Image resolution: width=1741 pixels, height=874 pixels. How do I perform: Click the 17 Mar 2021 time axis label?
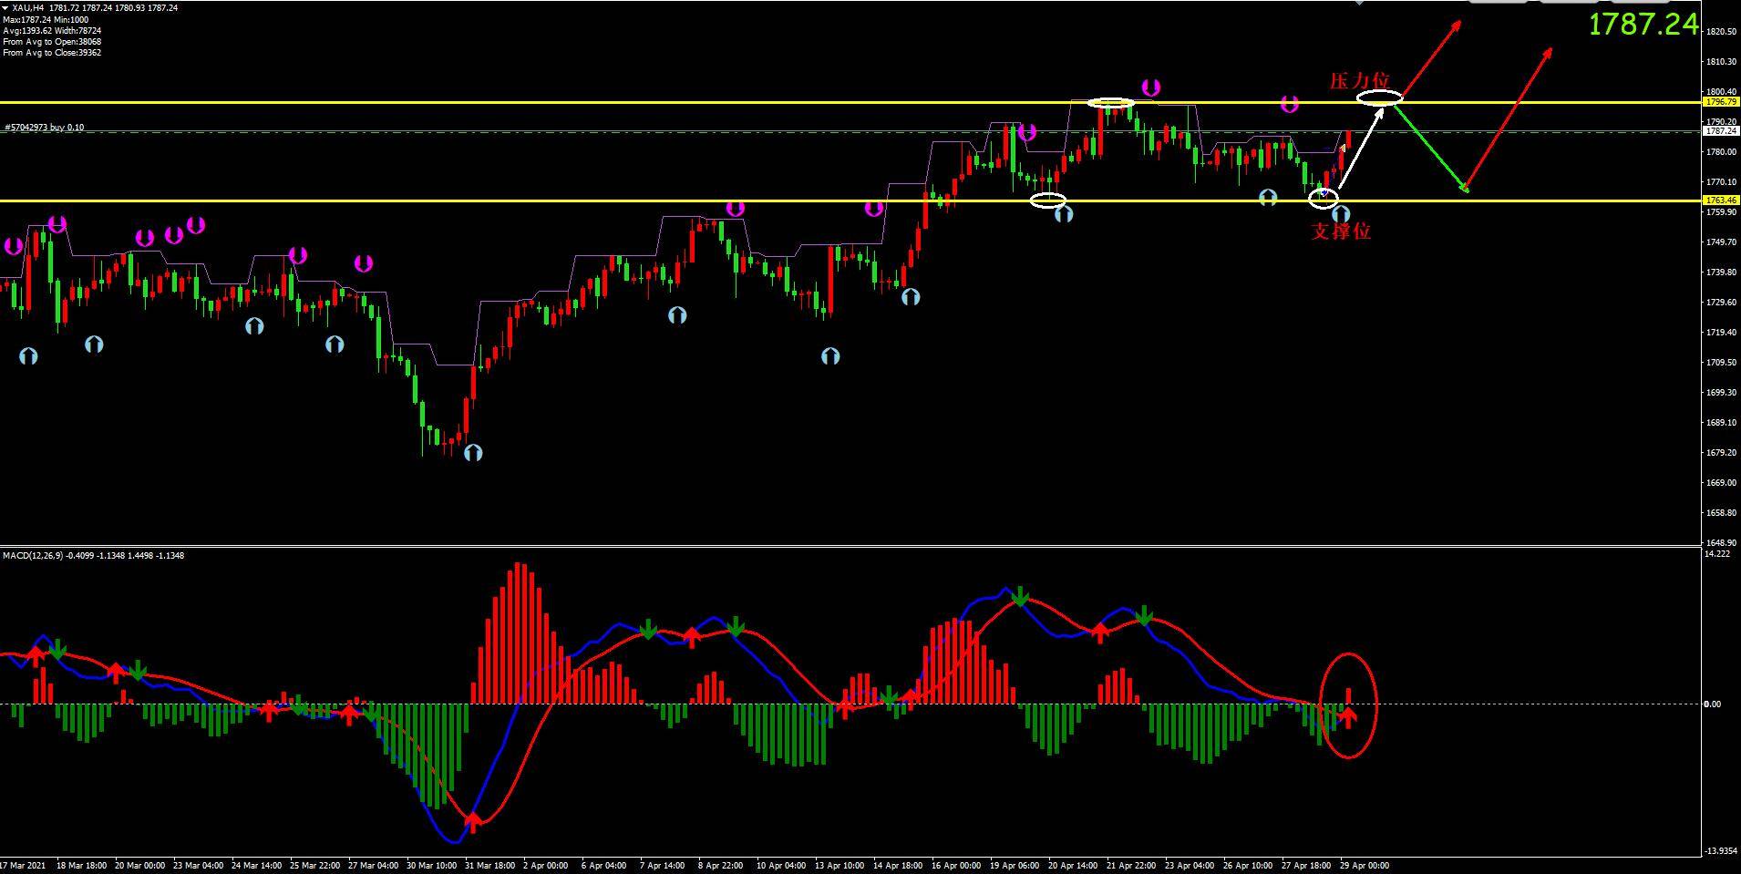[23, 866]
